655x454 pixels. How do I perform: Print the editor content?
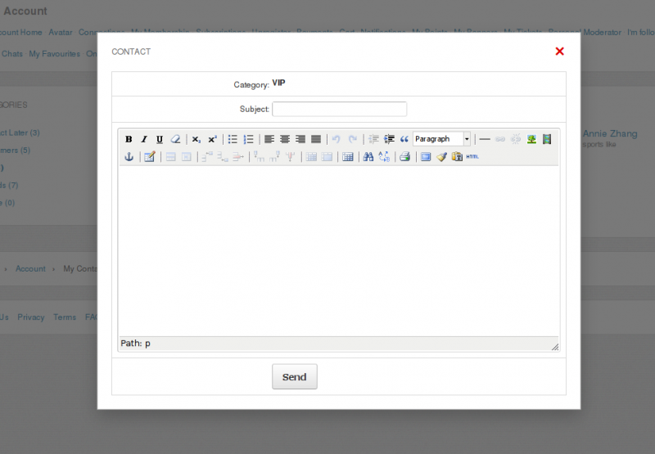404,157
